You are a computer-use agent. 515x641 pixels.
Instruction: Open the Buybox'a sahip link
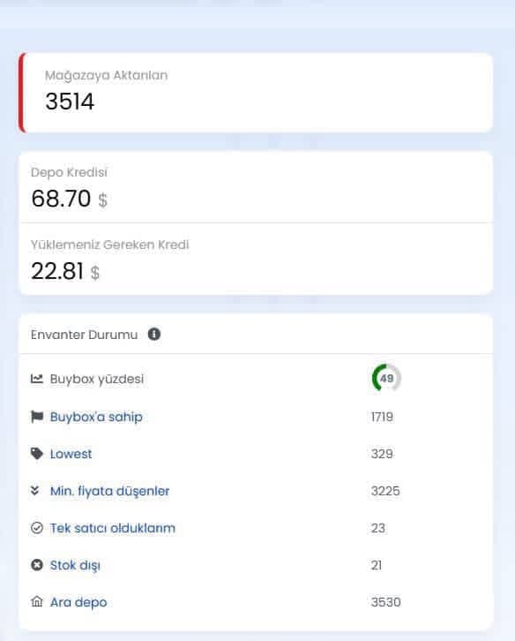pos(96,417)
